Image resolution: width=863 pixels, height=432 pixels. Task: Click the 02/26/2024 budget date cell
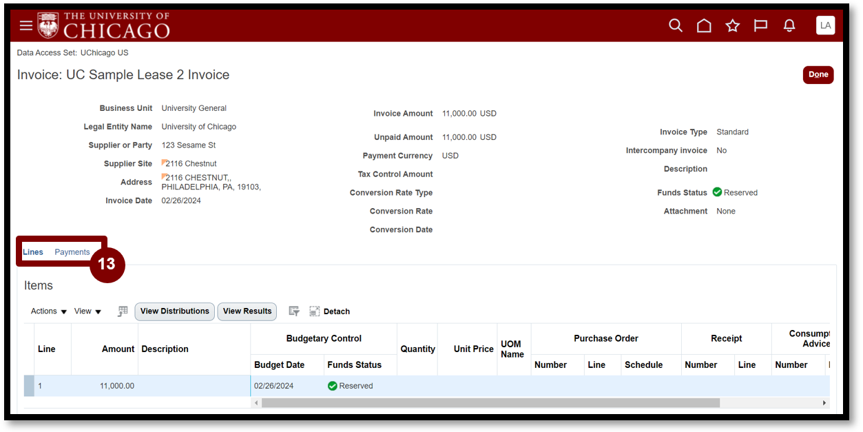[274, 386]
